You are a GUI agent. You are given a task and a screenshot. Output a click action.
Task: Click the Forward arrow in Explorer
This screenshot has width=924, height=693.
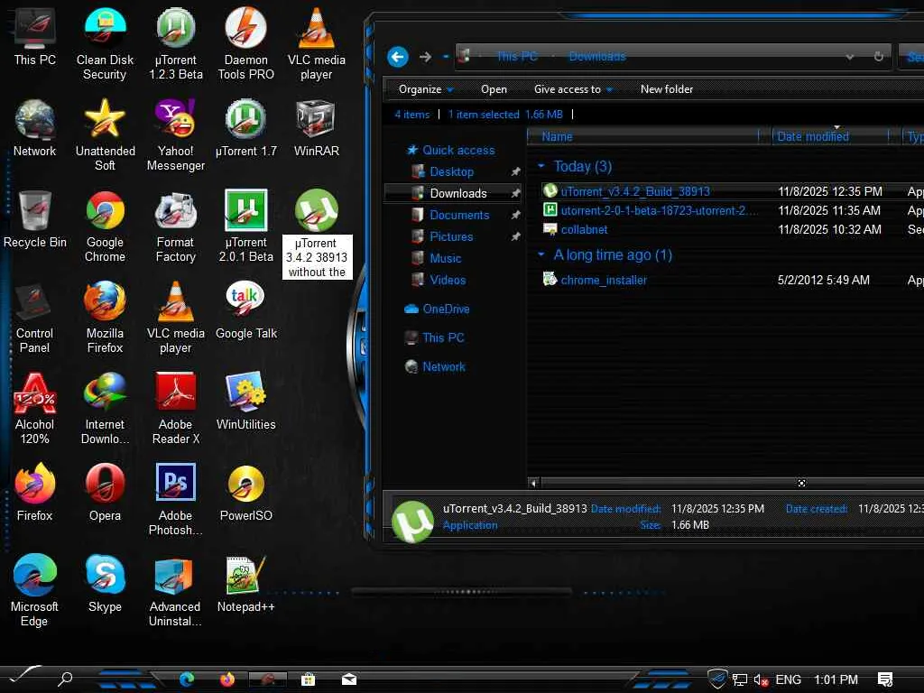[425, 57]
